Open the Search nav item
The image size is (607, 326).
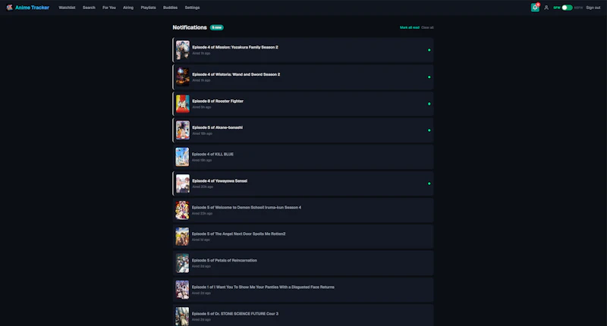coord(89,8)
